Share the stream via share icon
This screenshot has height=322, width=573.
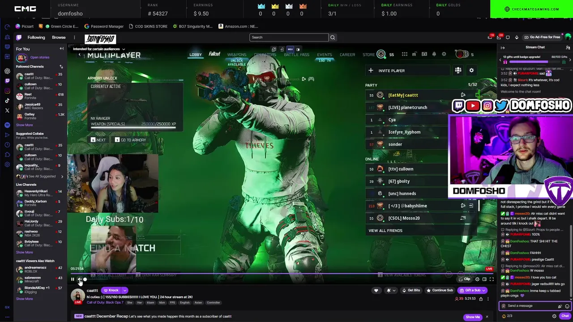pyautogui.click(x=481, y=299)
